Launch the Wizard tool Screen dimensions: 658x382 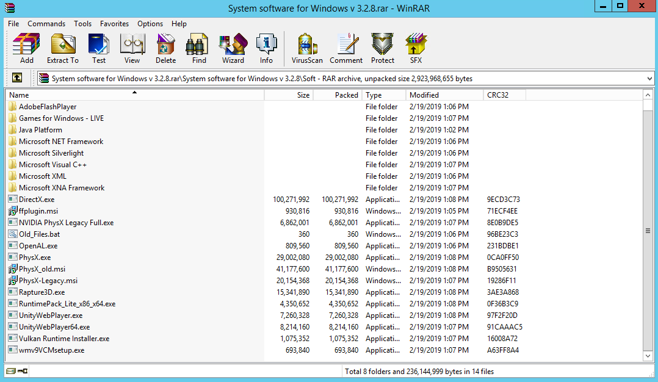tap(233, 48)
